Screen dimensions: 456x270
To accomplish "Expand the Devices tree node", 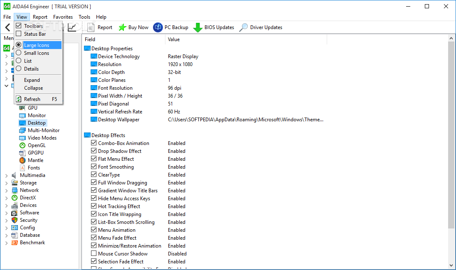I will click(6, 206).
